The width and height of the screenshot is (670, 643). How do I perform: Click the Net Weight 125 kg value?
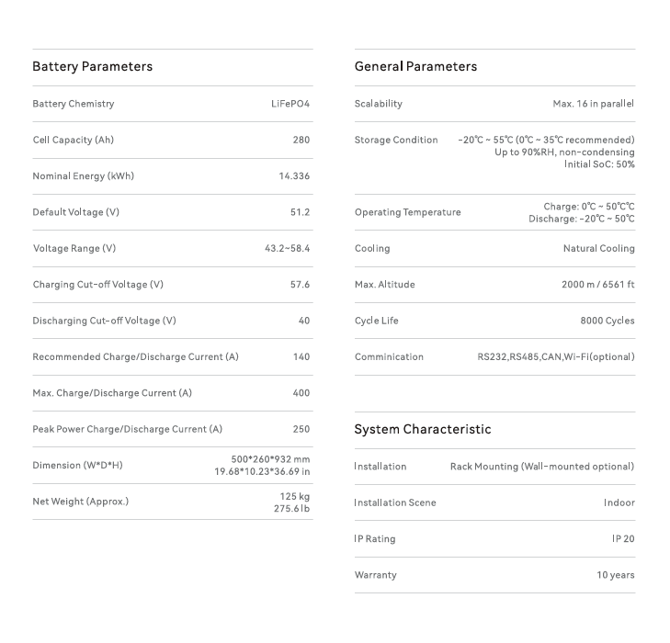pyautogui.click(x=294, y=496)
